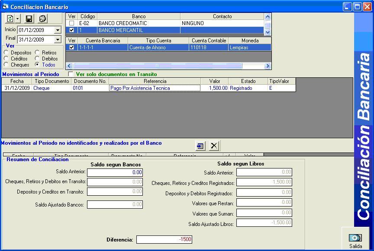This screenshot has width=374, height=251.
Task: Click the refresh document toolbar icon
Action: [x=10, y=19]
